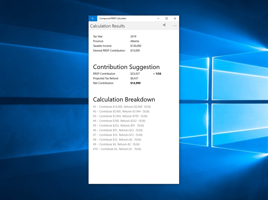The image size is (268, 200).
Task: Select breakdown line #7 with $33 contribution
Action: click(117, 135)
